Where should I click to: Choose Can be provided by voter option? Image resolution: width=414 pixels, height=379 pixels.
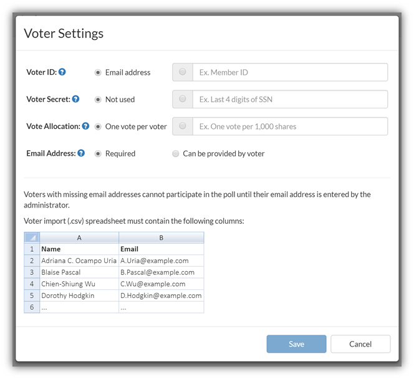click(176, 153)
